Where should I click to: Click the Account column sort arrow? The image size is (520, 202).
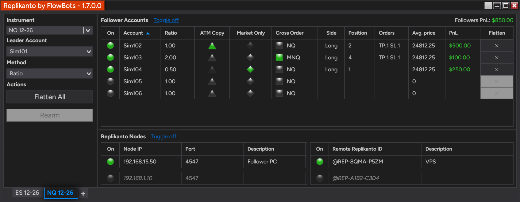pos(148,33)
